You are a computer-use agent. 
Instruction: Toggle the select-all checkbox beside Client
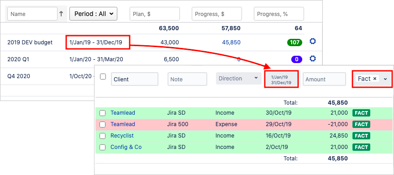(x=103, y=77)
